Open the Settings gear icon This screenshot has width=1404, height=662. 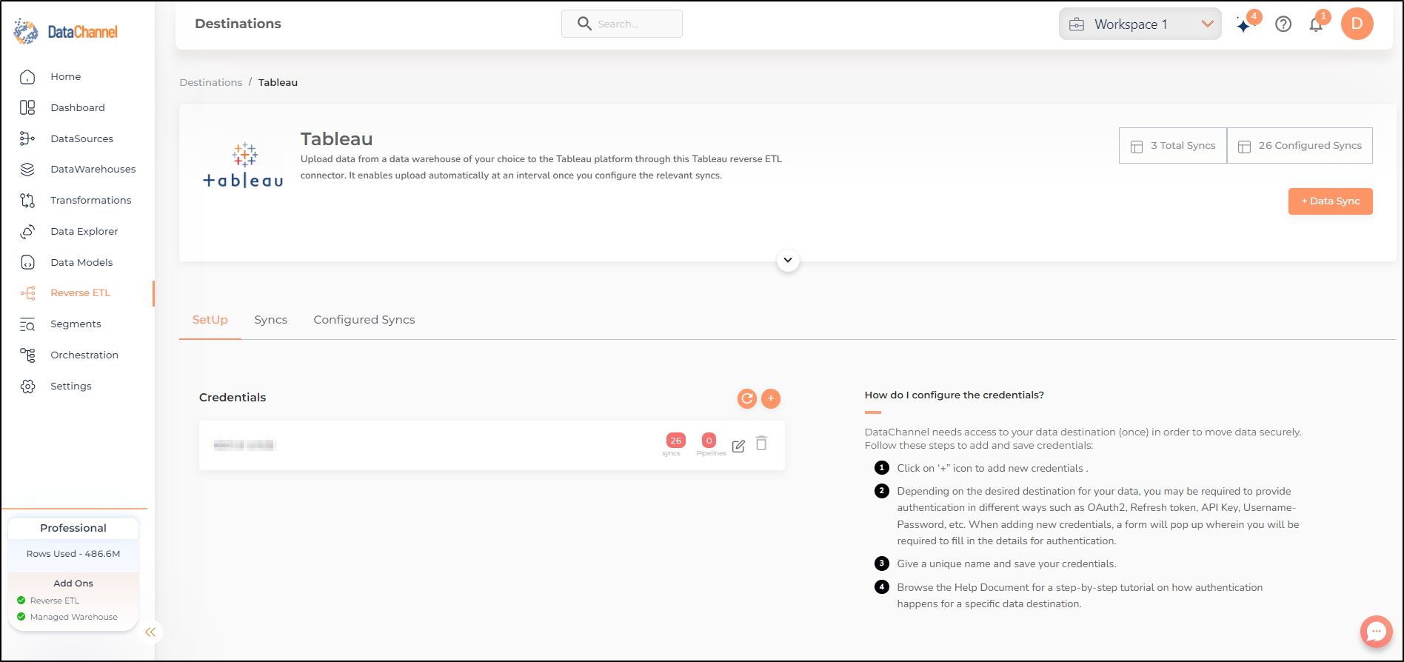pyautogui.click(x=27, y=387)
